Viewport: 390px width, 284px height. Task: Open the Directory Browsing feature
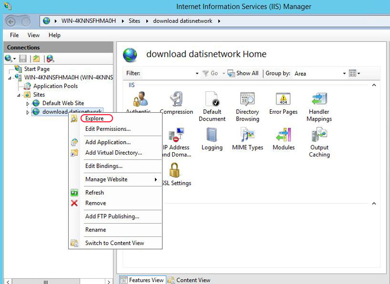coord(248,106)
